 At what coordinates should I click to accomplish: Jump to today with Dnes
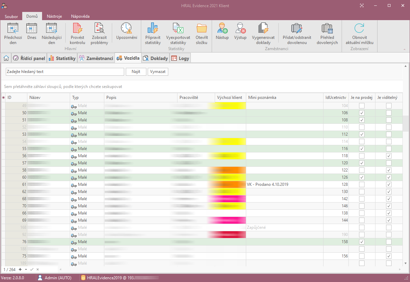32,31
